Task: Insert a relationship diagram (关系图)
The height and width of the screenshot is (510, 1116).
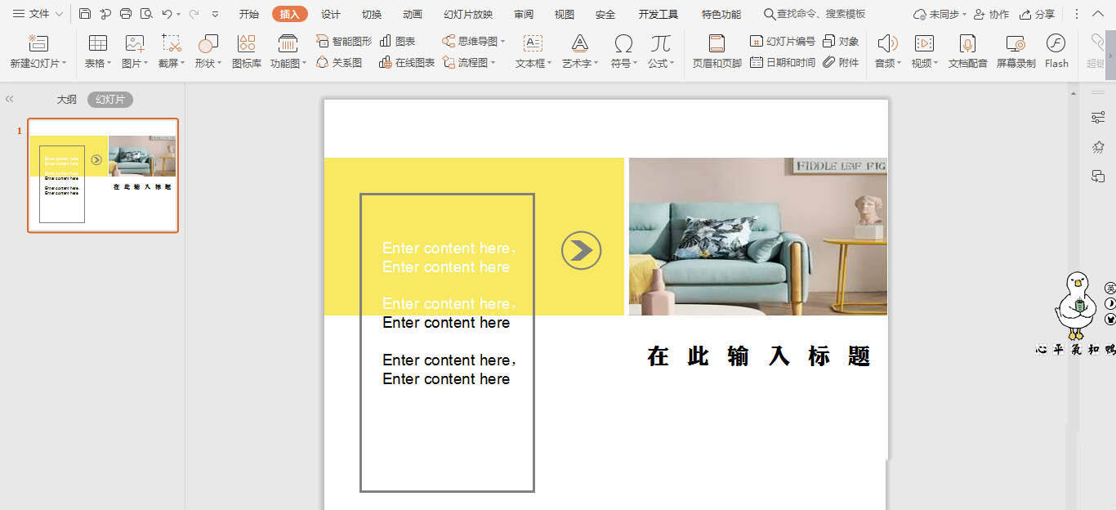Action: click(339, 62)
